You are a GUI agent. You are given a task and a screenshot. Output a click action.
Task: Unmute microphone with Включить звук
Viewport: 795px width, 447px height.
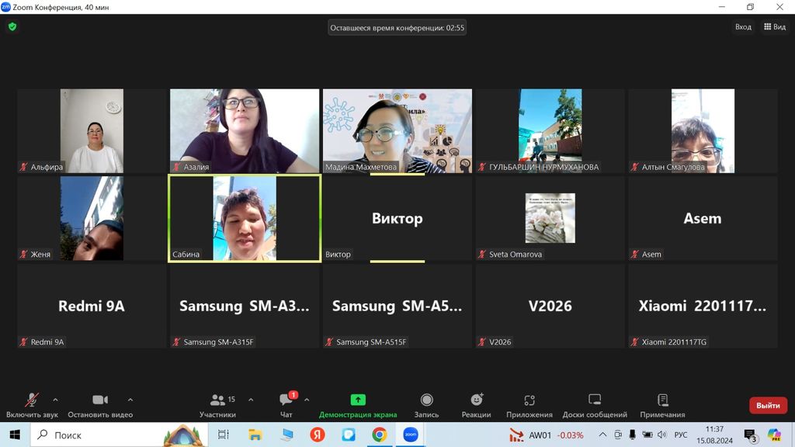[32, 400]
